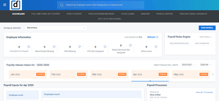
Task: Select the Mar 2020 payslip card
Action: pos(109,74)
